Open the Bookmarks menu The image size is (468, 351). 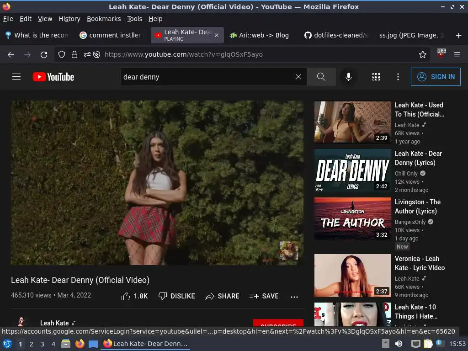point(104,19)
